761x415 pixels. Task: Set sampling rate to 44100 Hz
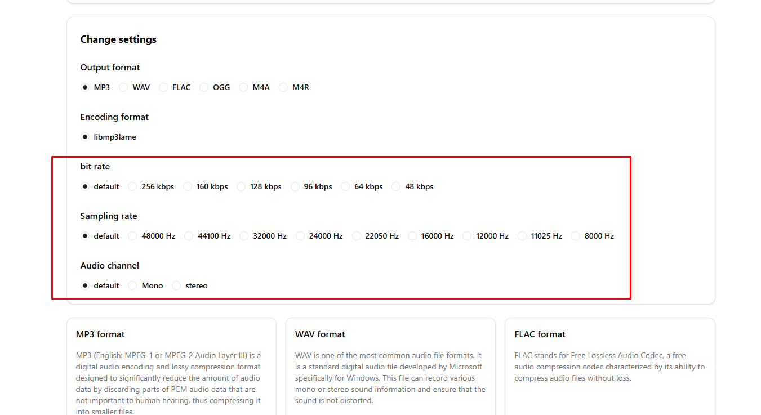click(x=188, y=236)
